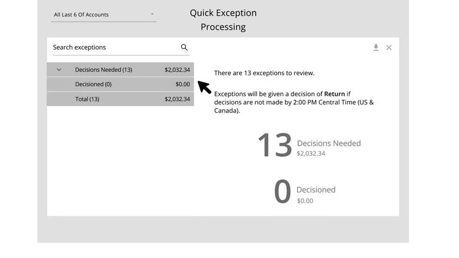Click the large Decisions Needed summary label
The height and width of the screenshot is (258, 459).
coord(329,143)
